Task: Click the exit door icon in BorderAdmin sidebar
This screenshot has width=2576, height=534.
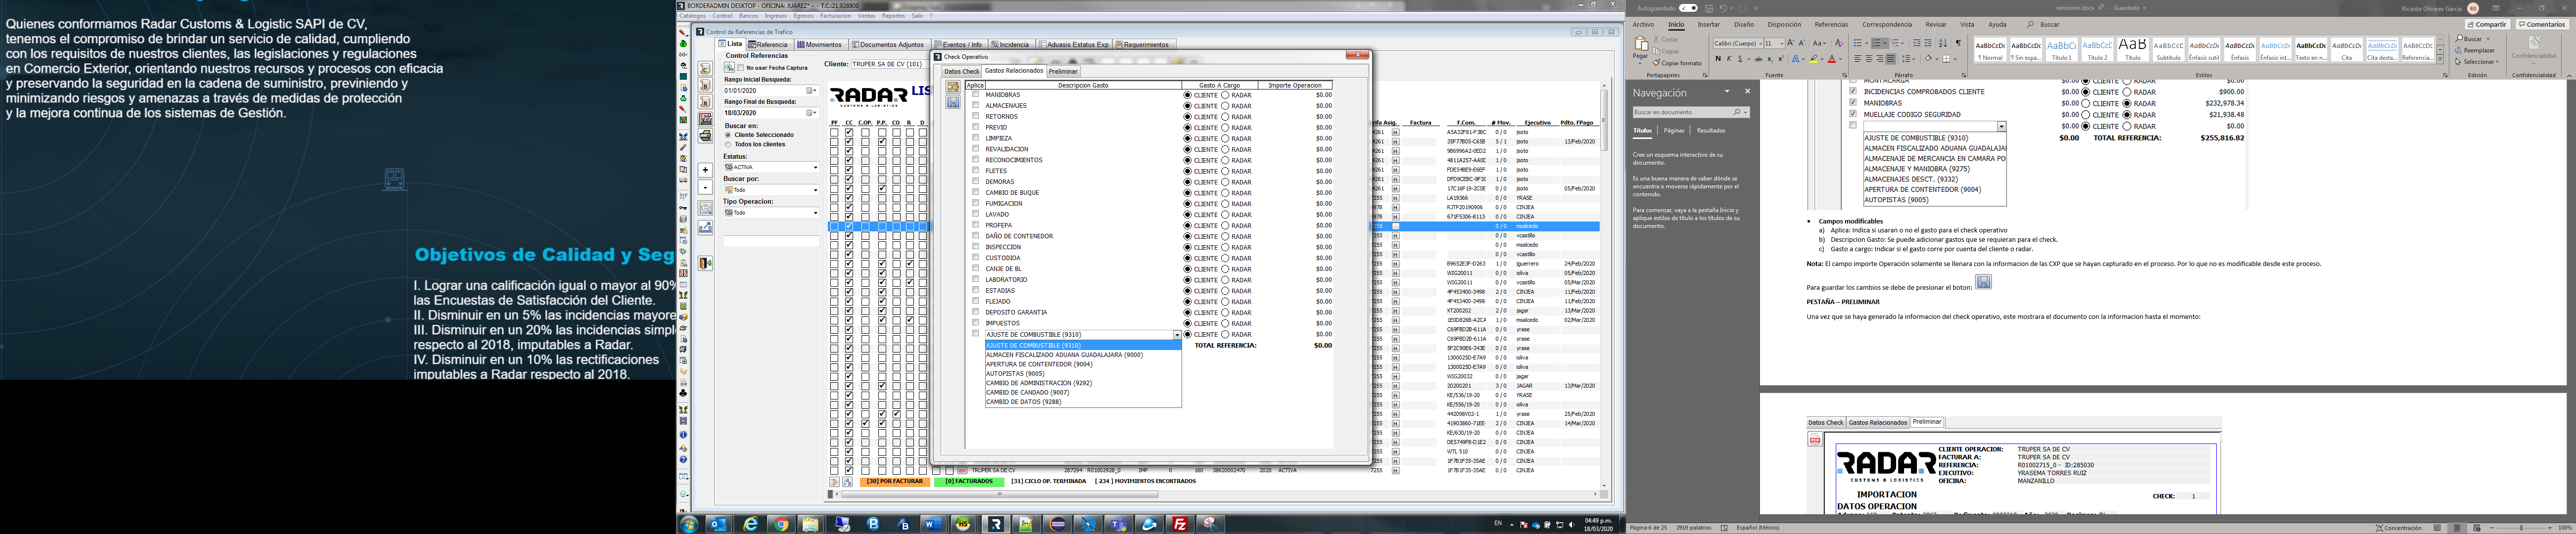Action: tap(706, 263)
